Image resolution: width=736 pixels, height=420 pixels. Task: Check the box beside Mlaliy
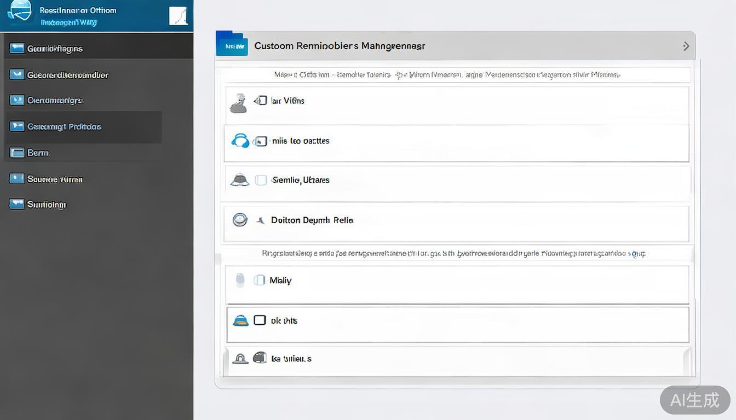[260, 280]
